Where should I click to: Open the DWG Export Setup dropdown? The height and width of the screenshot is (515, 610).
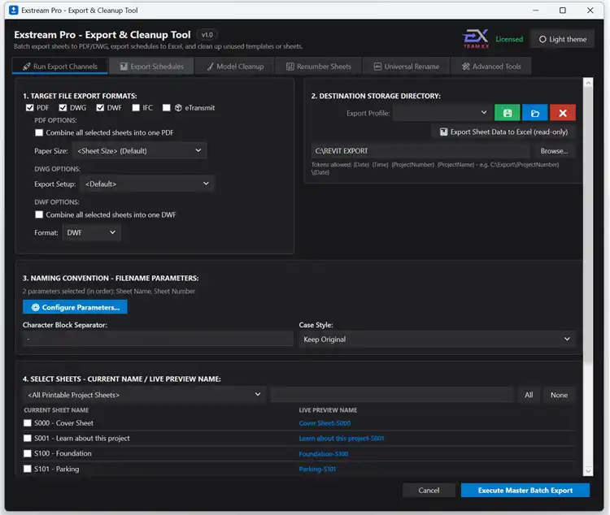point(147,184)
